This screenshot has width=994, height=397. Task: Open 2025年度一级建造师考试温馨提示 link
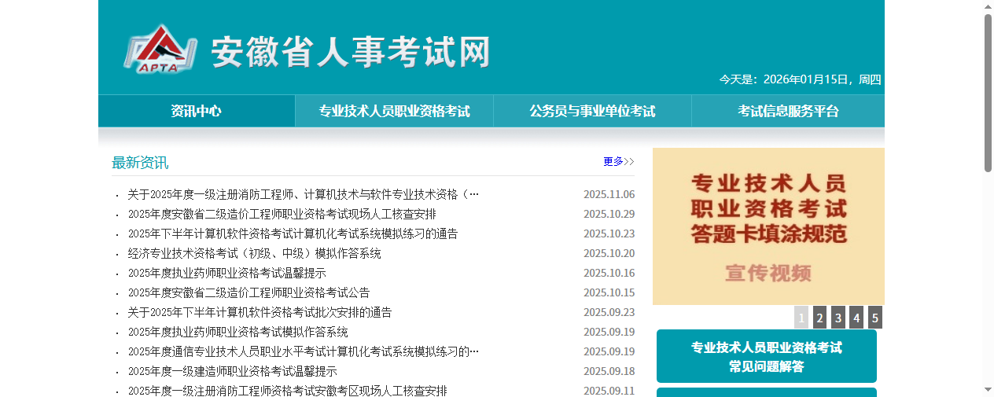pos(232,372)
